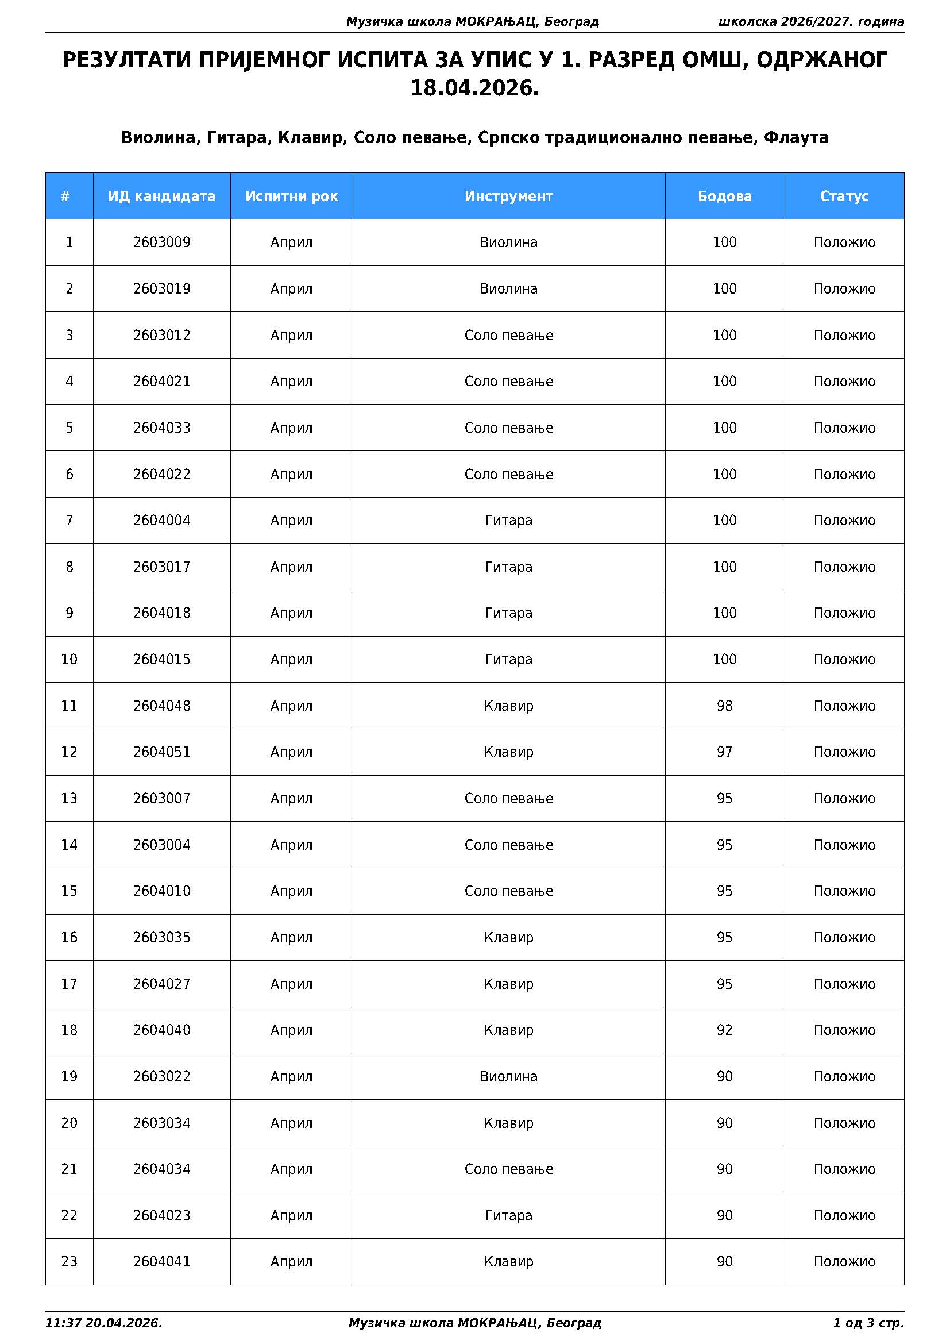Select candidate ID 2604041 in last row
950x1344 pixels.
pyautogui.click(x=161, y=1262)
